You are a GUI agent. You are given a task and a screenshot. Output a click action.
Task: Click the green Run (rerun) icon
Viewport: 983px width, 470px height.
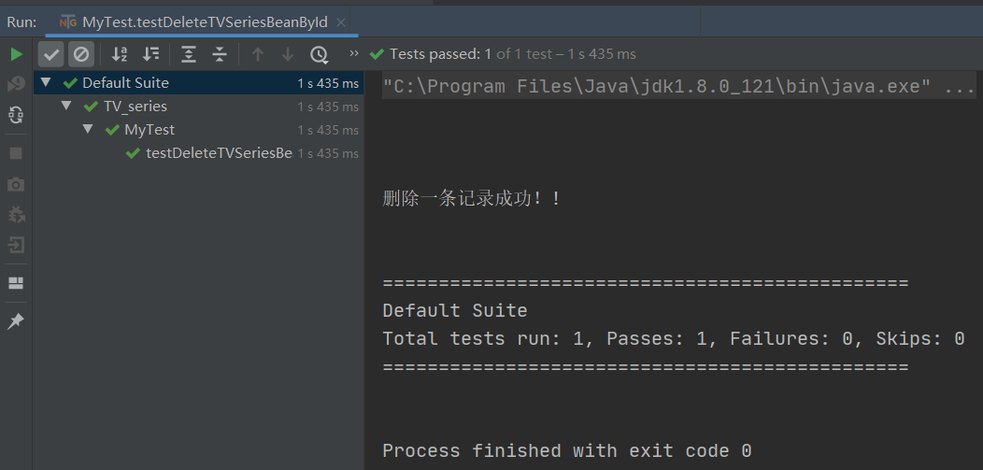coord(16,54)
